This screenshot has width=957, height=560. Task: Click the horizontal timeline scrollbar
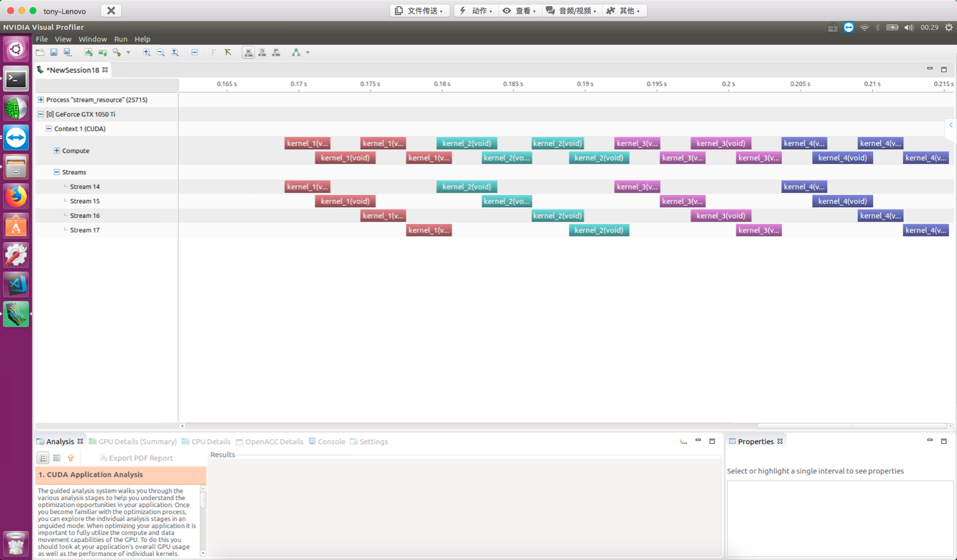coord(559,426)
